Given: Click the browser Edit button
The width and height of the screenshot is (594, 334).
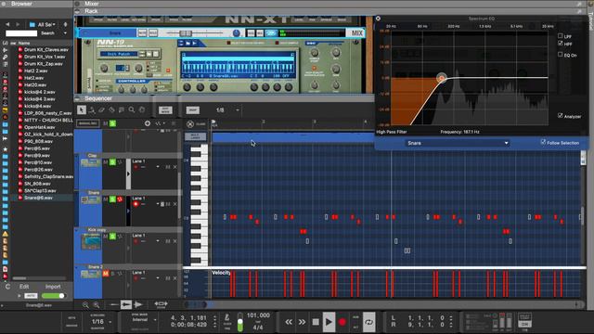Looking at the screenshot, I should click(x=24, y=287).
